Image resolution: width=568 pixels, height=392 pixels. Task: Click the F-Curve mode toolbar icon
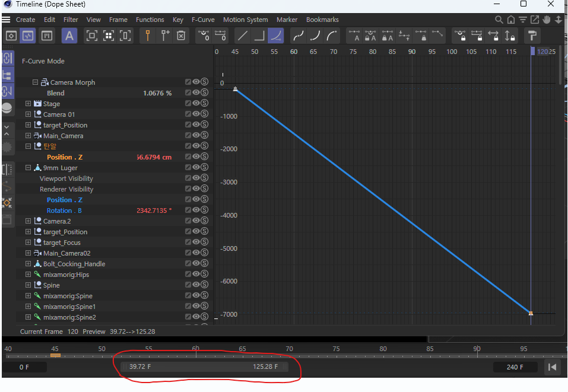28,36
